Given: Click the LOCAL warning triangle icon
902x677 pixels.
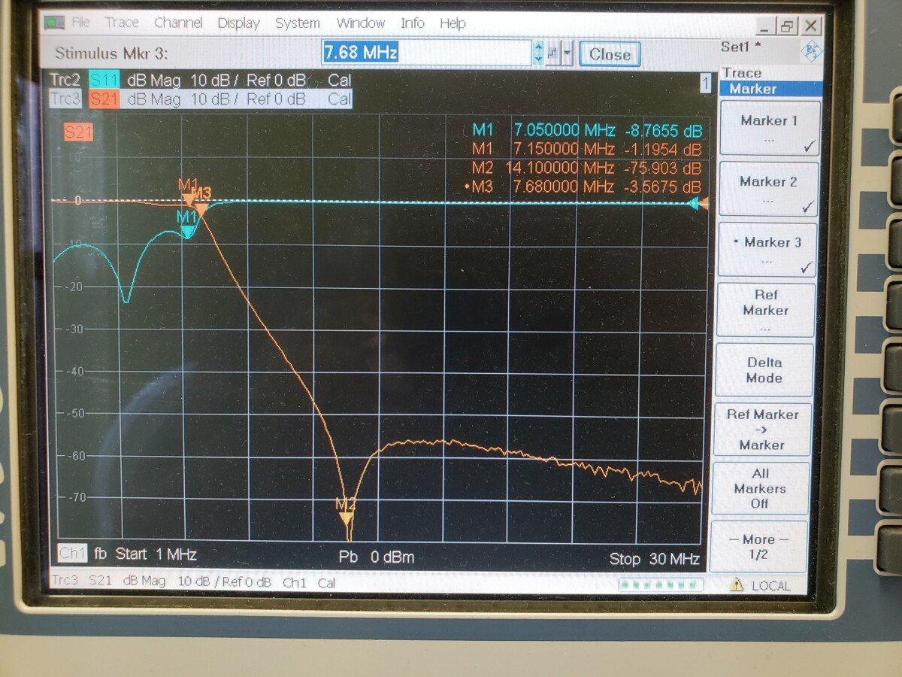Looking at the screenshot, I should point(737,584).
